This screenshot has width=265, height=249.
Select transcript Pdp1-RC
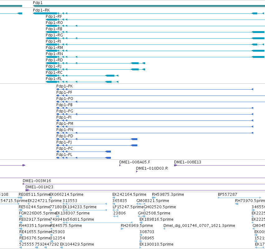(54, 73)
